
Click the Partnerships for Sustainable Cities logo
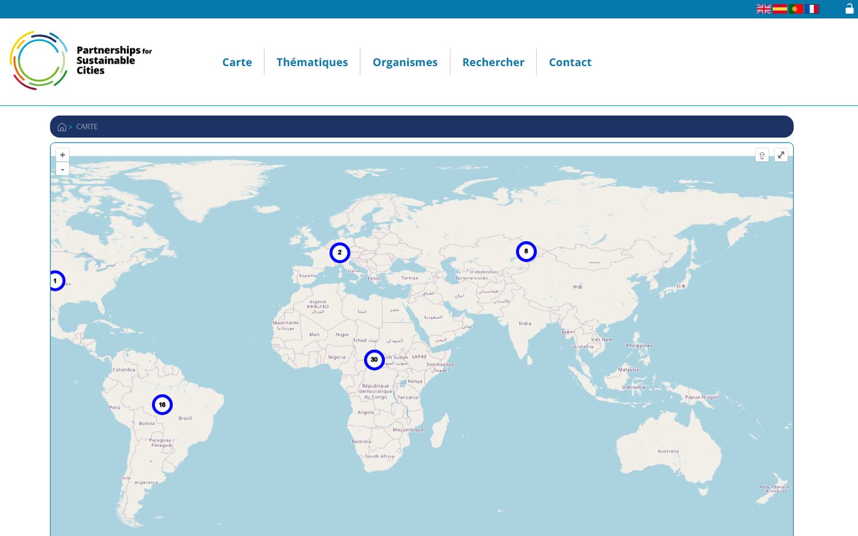point(81,61)
